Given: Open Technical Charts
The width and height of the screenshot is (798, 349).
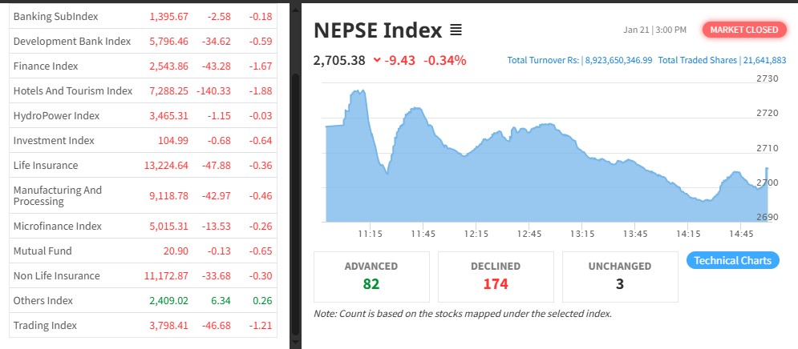Looking at the screenshot, I should (x=732, y=260).
